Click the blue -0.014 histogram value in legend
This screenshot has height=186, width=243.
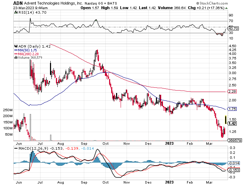tap(87, 149)
